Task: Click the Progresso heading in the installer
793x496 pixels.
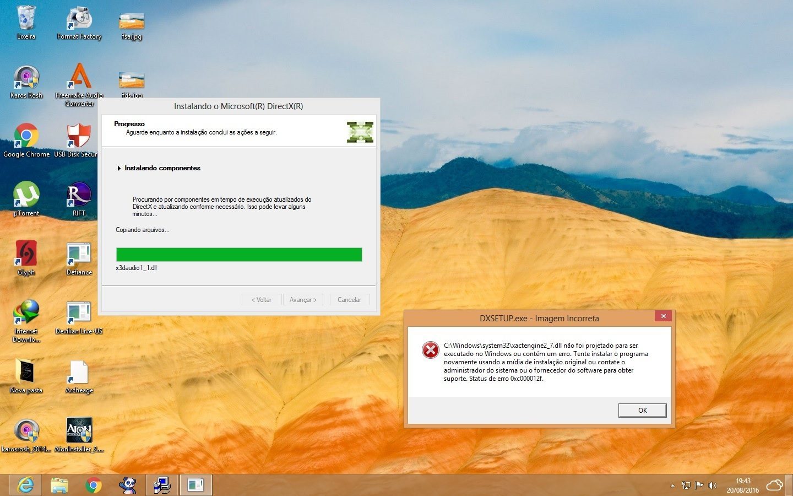Action: (129, 124)
